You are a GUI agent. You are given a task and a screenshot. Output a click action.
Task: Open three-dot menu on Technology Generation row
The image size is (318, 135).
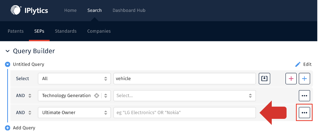[304, 96]
